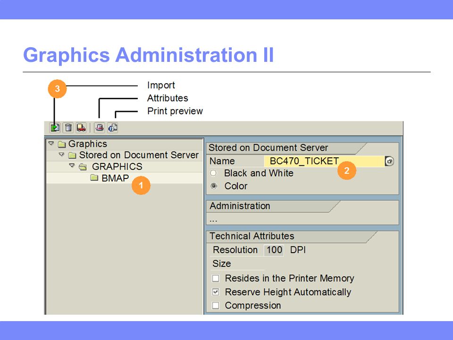Click the info document toolbar icon

click(x=113, y=127)
